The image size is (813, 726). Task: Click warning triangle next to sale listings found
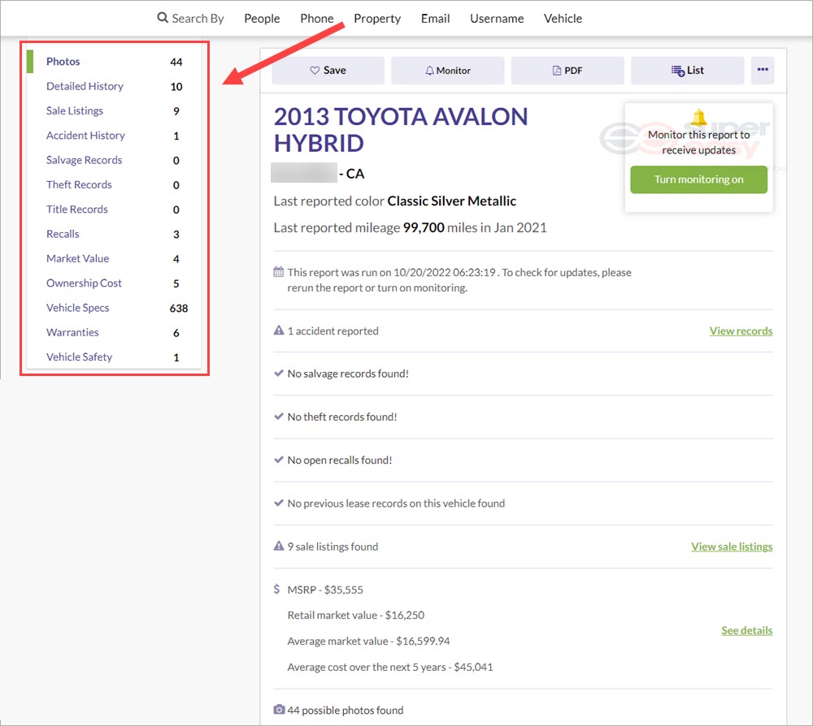pos(279,546)
